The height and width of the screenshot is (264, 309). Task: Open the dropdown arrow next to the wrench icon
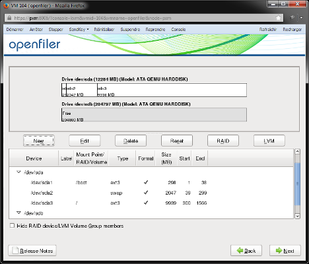(x=301, y=18)
